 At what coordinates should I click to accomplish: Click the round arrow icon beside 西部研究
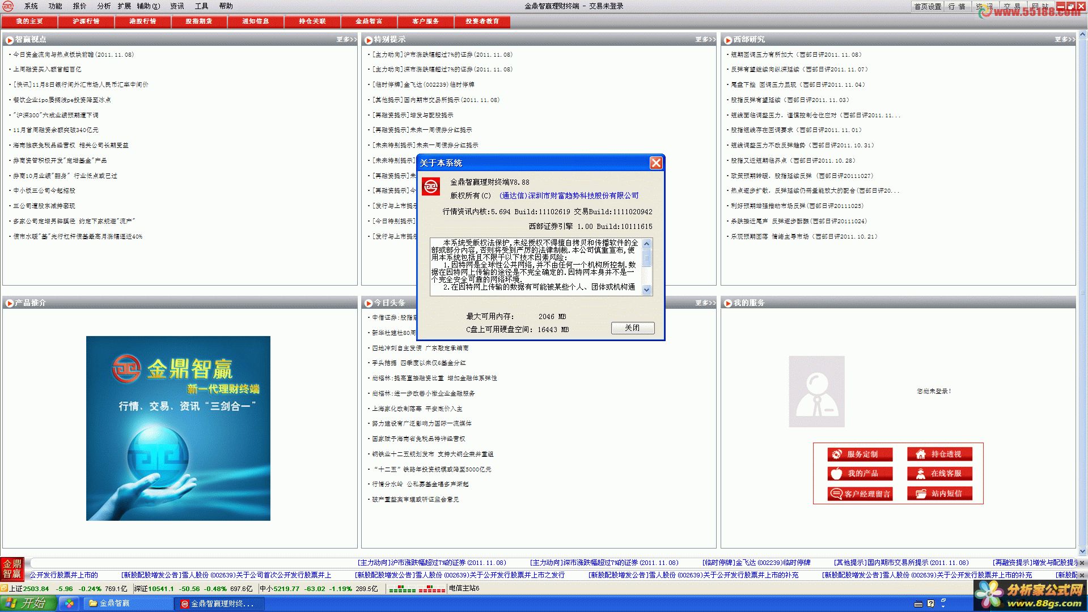coord(728,40)
